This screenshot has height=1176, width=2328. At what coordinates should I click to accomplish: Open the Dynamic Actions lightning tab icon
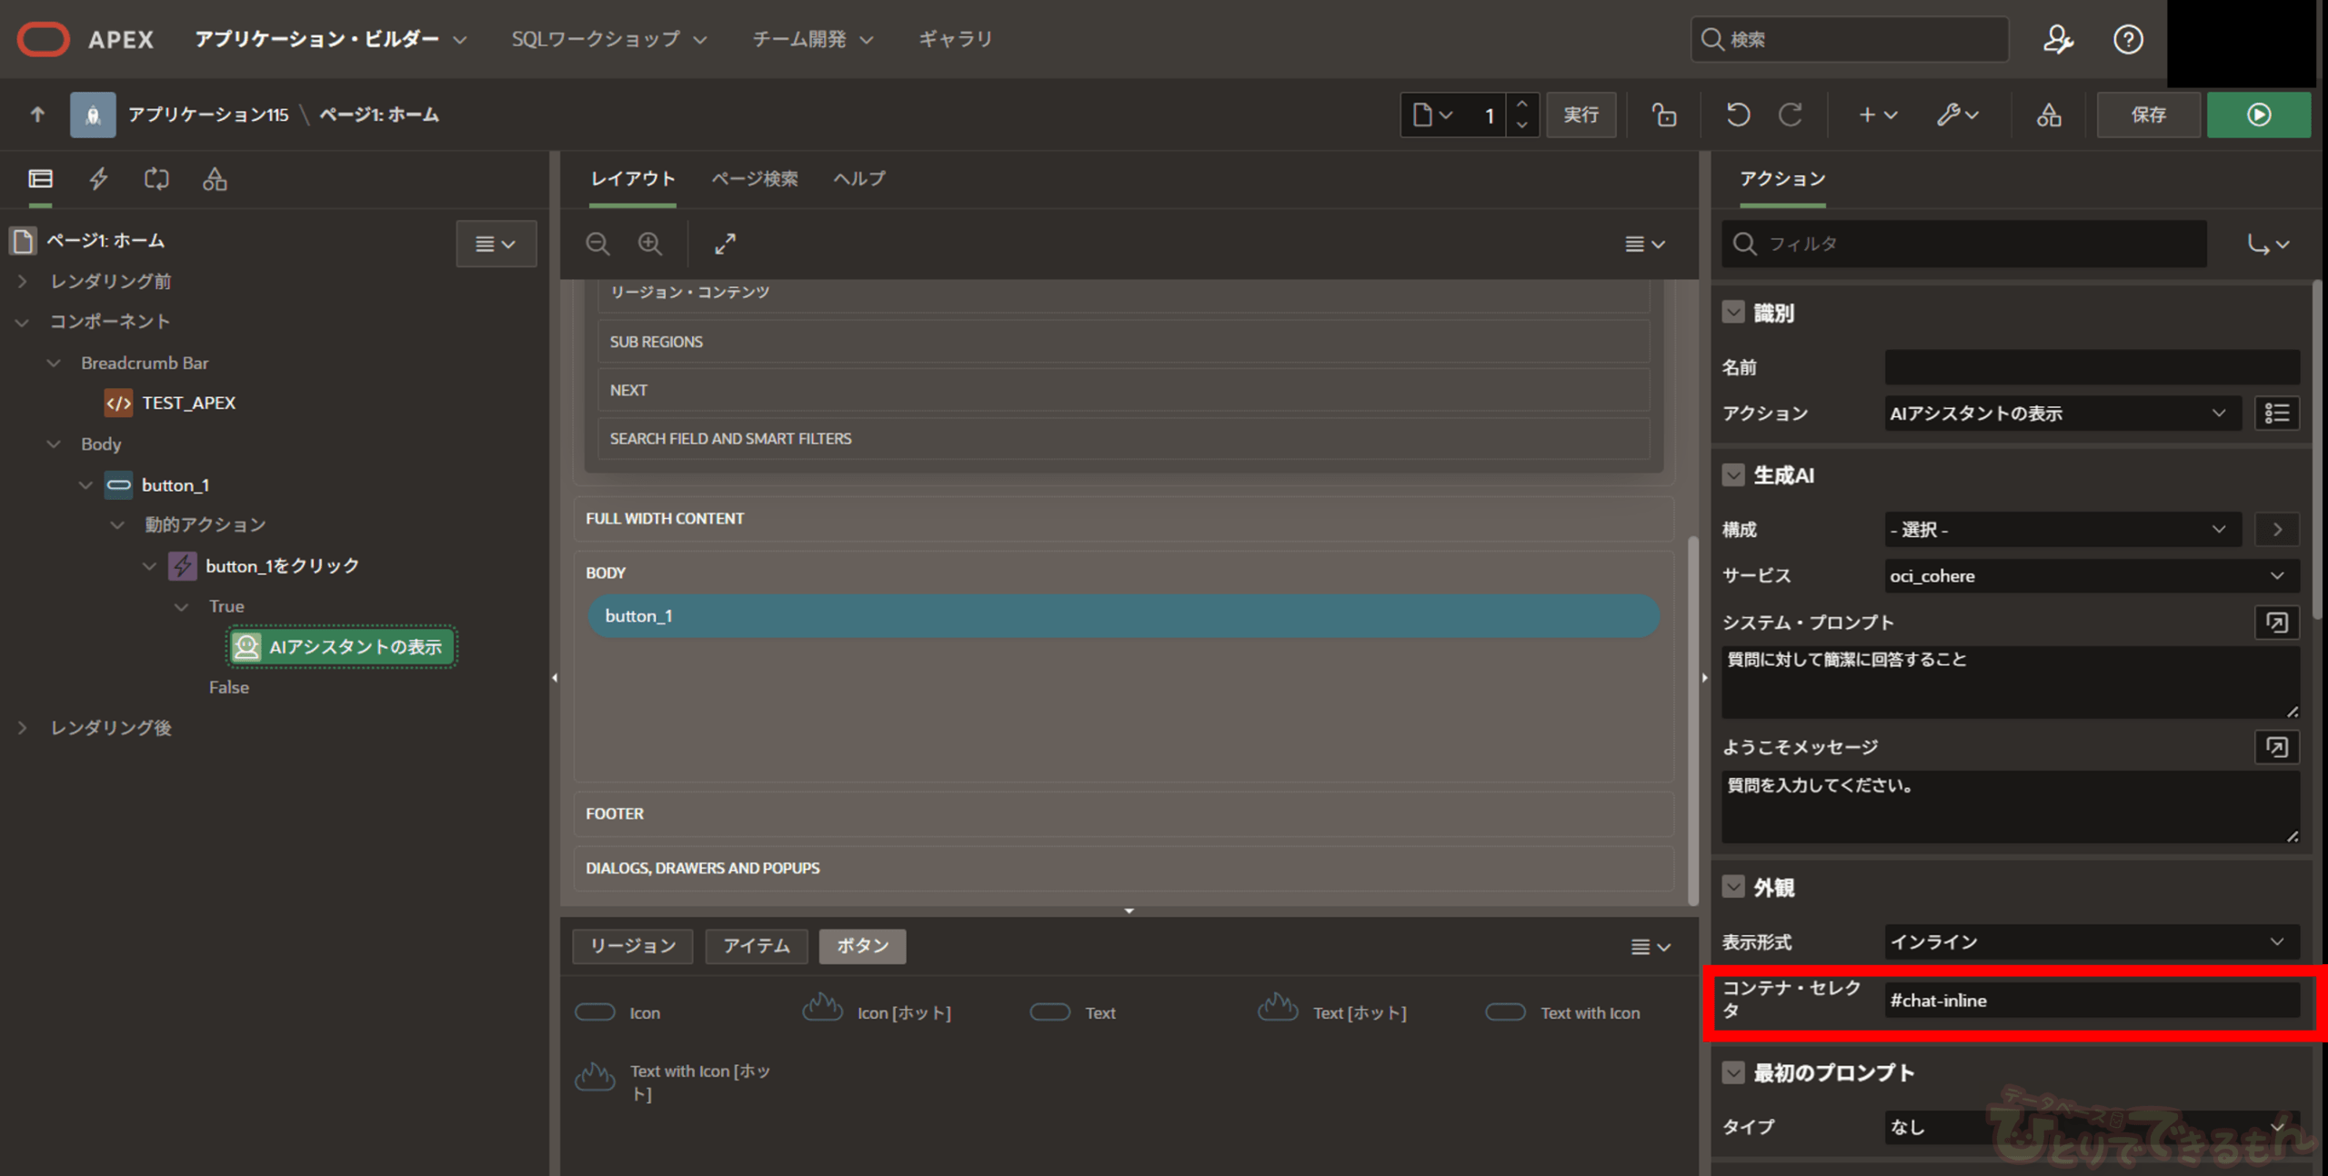click(98, 178)
